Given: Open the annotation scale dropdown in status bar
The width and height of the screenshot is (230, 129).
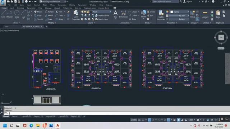Looking at the screenshot, I should pos(192,120).
